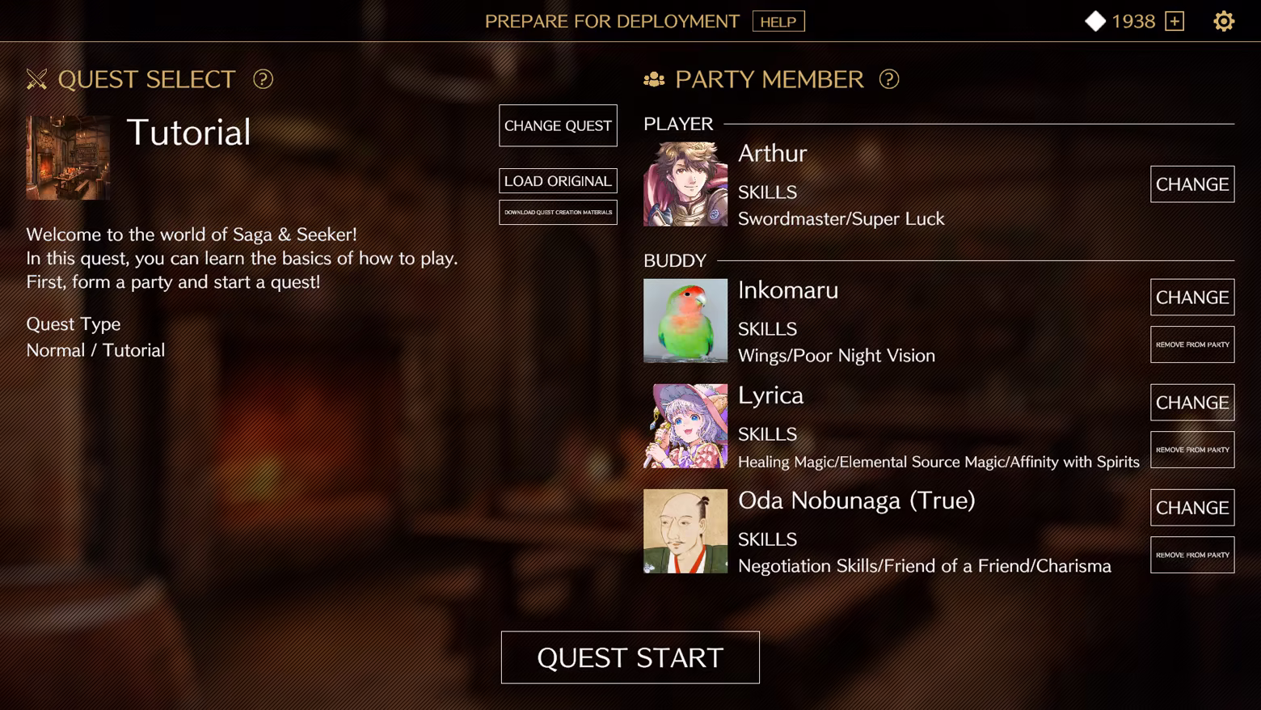Change buddy Oda Nobunaga (True)

[1192, 507]
